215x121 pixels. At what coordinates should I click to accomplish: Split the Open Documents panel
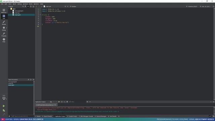[x=31, y=80]
